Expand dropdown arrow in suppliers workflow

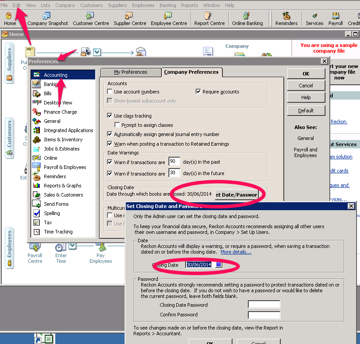click(x=97, y=52)
